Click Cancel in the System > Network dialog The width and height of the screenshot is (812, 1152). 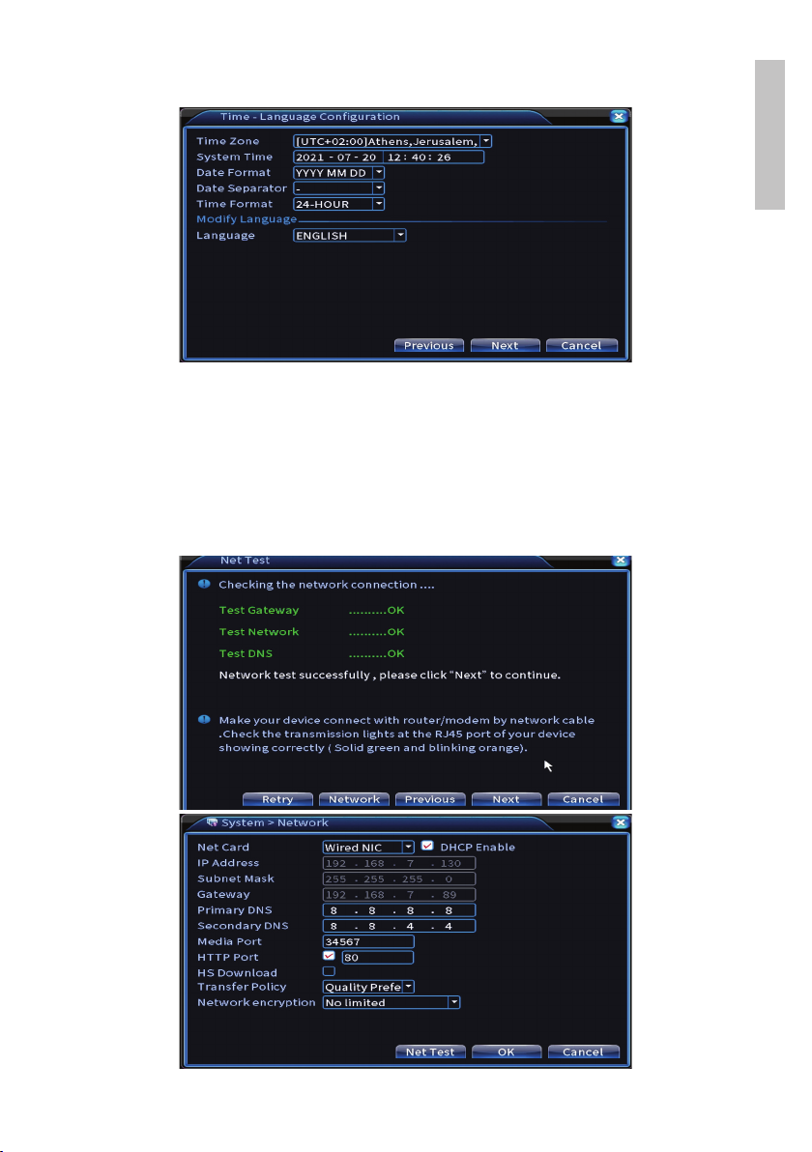[x=583, y=1052]
